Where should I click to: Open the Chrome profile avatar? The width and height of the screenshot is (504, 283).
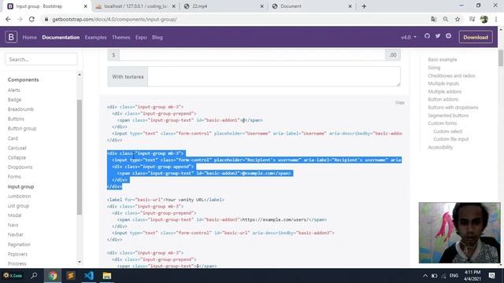point(484,19)
